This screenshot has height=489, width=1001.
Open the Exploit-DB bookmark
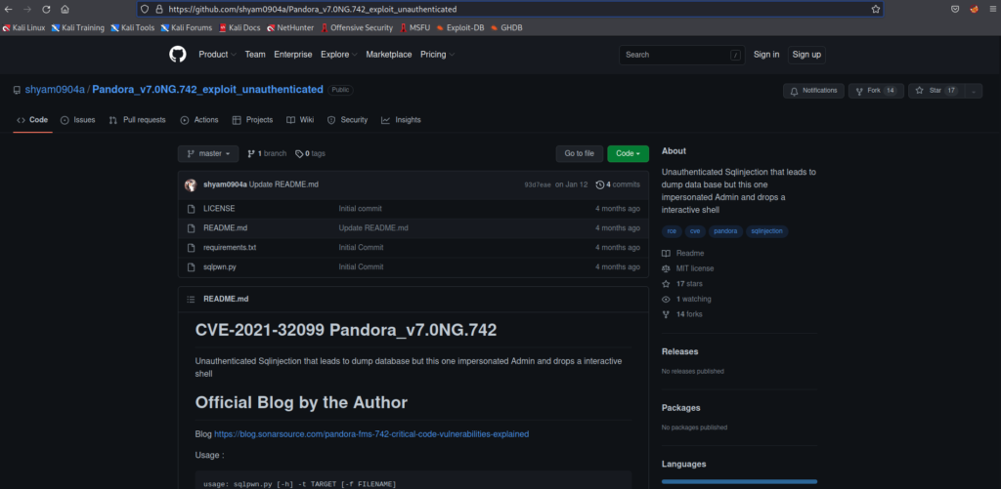tap(460, 28)
